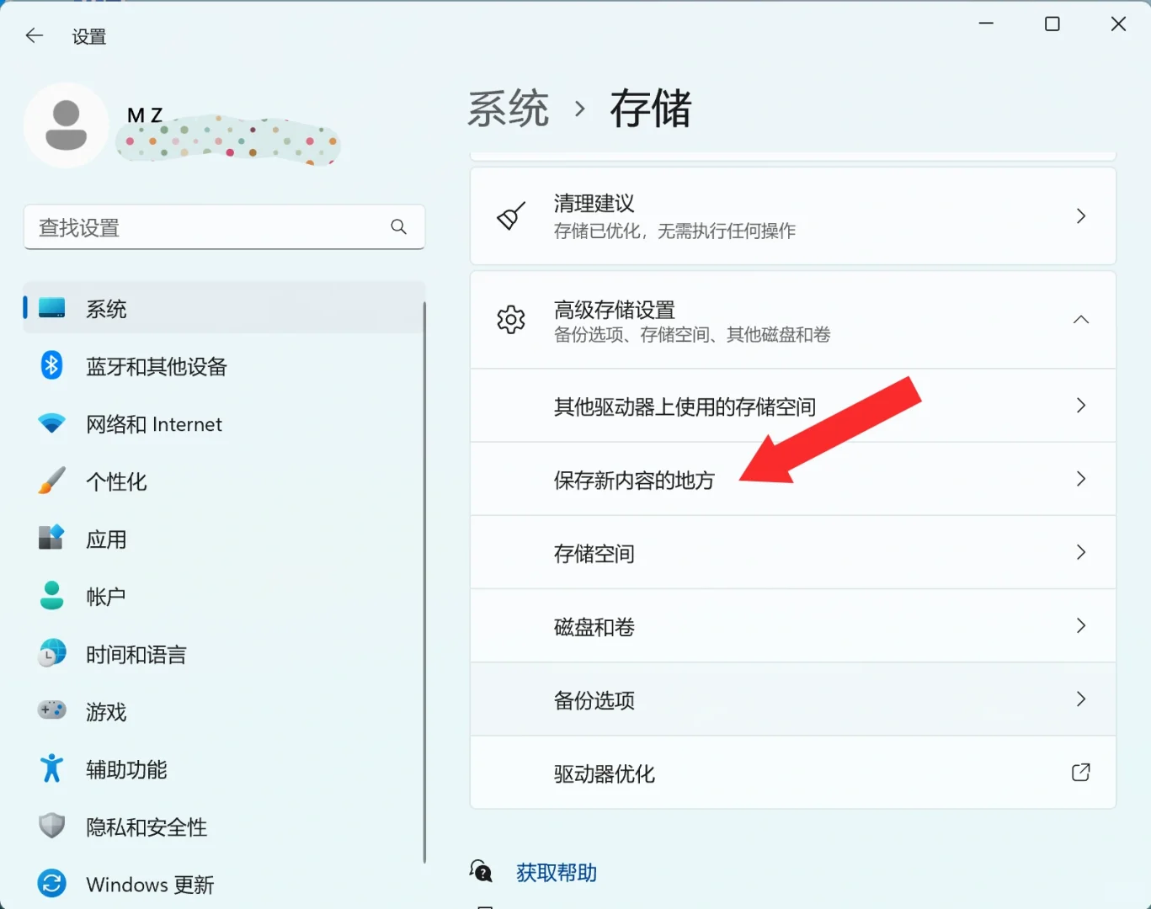1151x909 pixels.
Task: Open the 游戏 settings category
Action: point(224,710)
